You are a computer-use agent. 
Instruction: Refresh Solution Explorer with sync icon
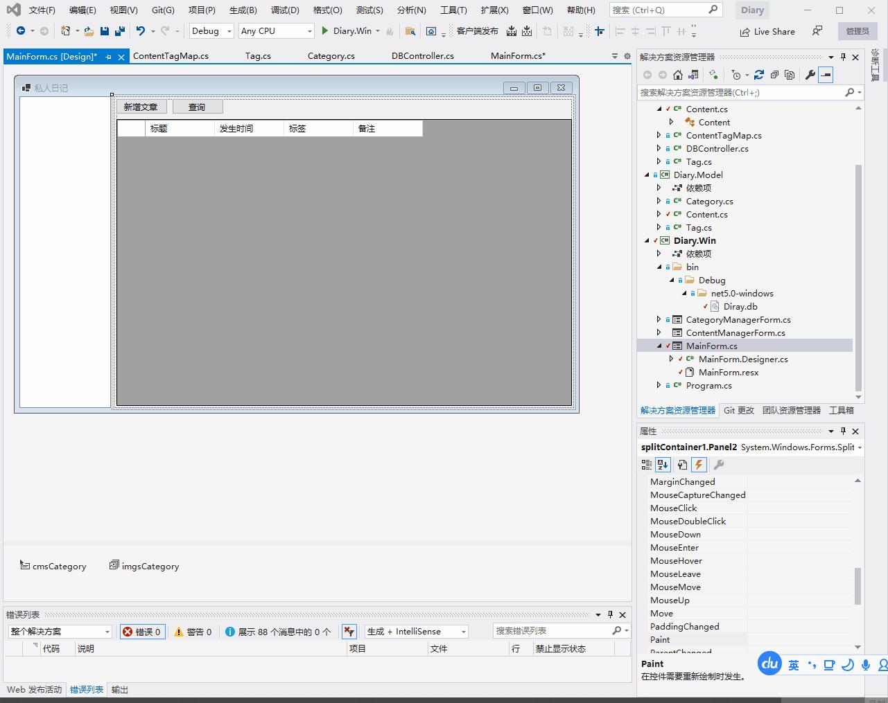(x=759, y=75)
